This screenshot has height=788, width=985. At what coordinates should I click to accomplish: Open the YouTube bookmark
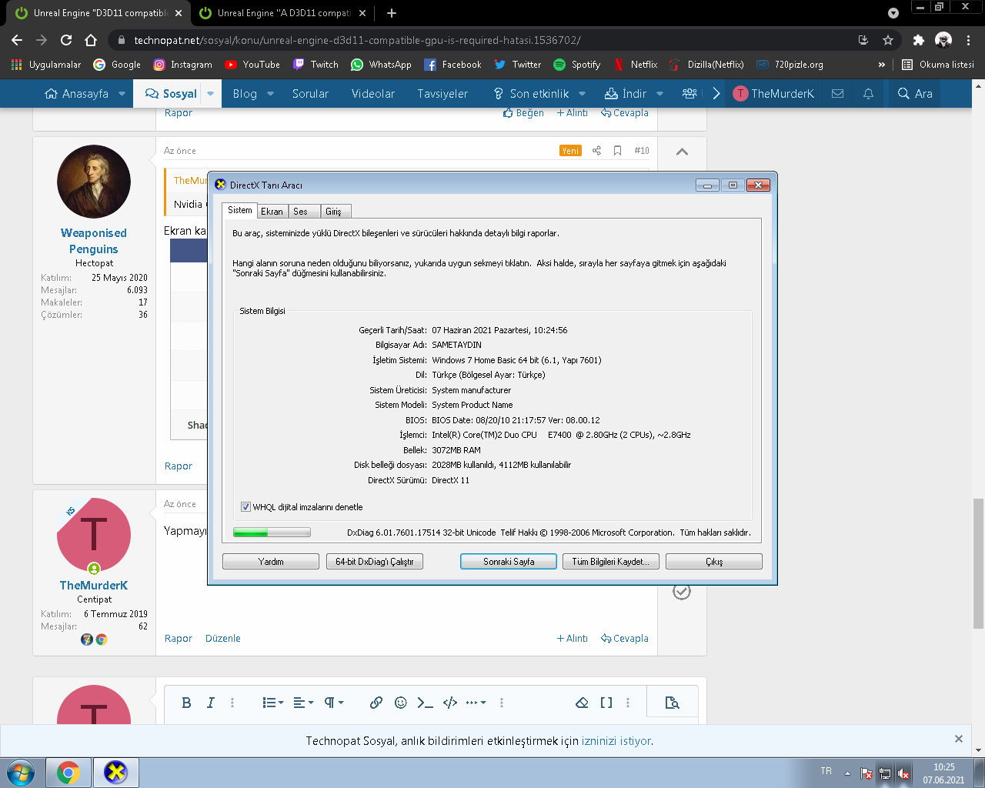point(252,65)
